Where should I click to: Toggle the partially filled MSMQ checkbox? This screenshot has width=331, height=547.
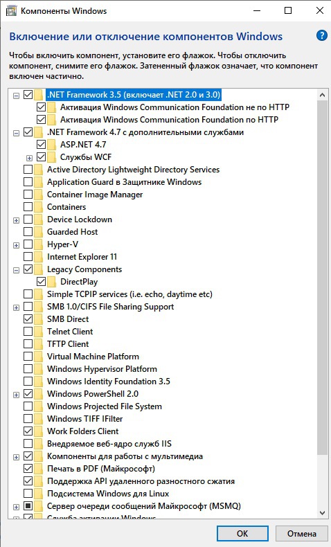[x=28, y=506]
